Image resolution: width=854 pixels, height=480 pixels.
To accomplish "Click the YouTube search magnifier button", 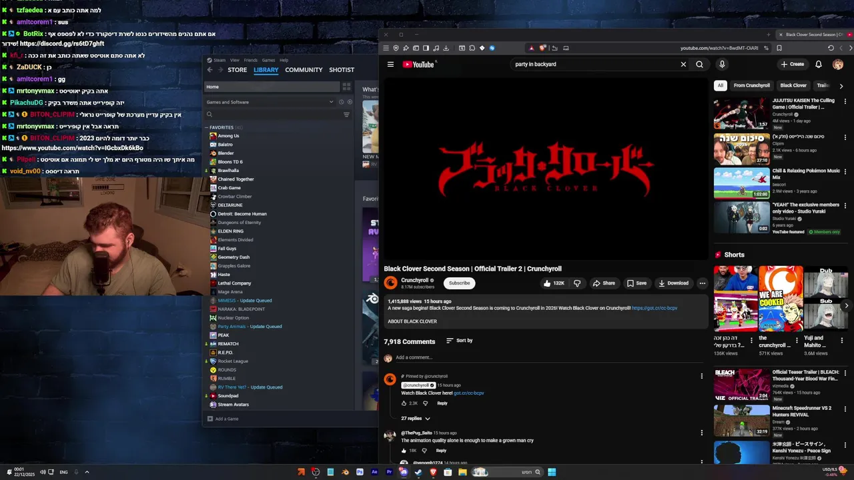I will (x=699, y=65).
